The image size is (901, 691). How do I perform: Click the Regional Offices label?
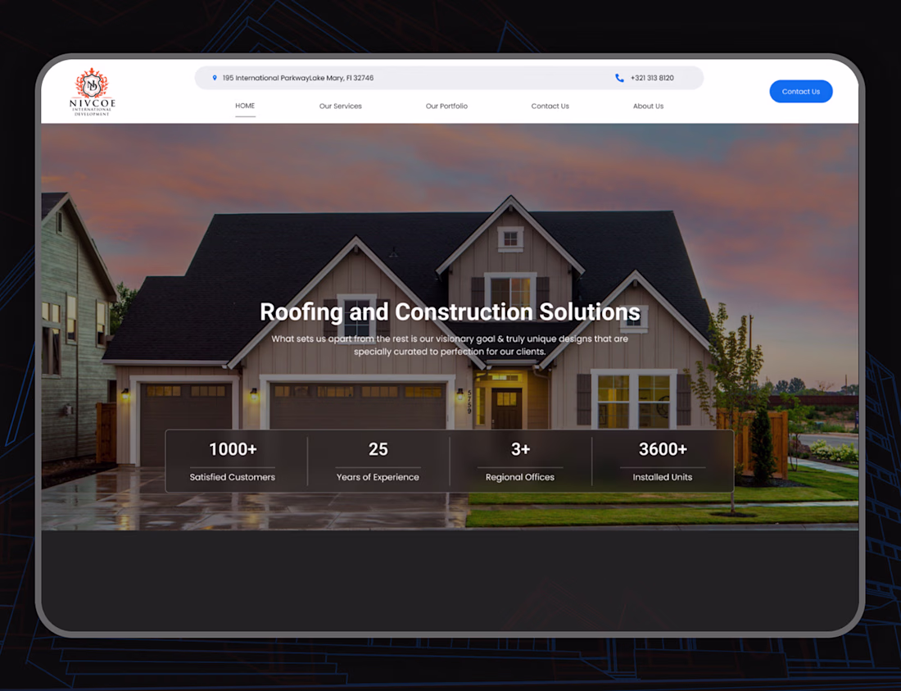pyautogui.click(x=520, y=477)
